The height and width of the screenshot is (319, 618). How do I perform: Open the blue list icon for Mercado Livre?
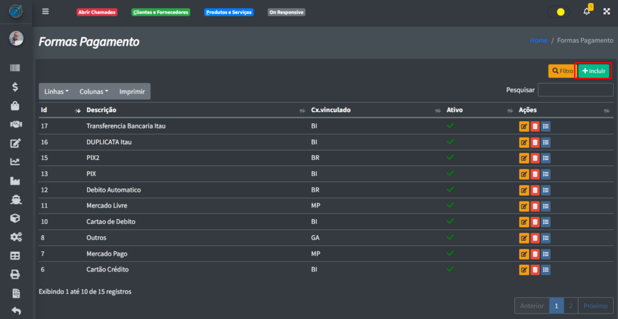pos(546,206)
